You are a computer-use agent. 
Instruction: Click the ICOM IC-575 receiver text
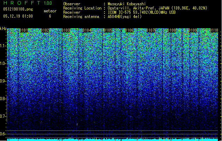click(142, 12)
